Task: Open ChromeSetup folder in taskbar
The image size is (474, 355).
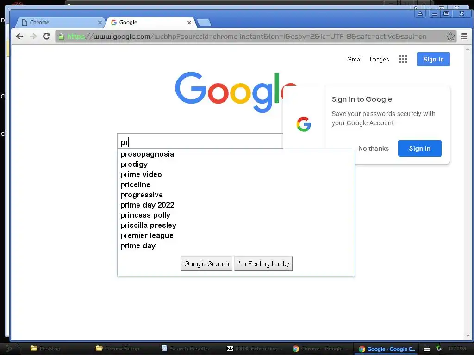Action: click(117, 349)
